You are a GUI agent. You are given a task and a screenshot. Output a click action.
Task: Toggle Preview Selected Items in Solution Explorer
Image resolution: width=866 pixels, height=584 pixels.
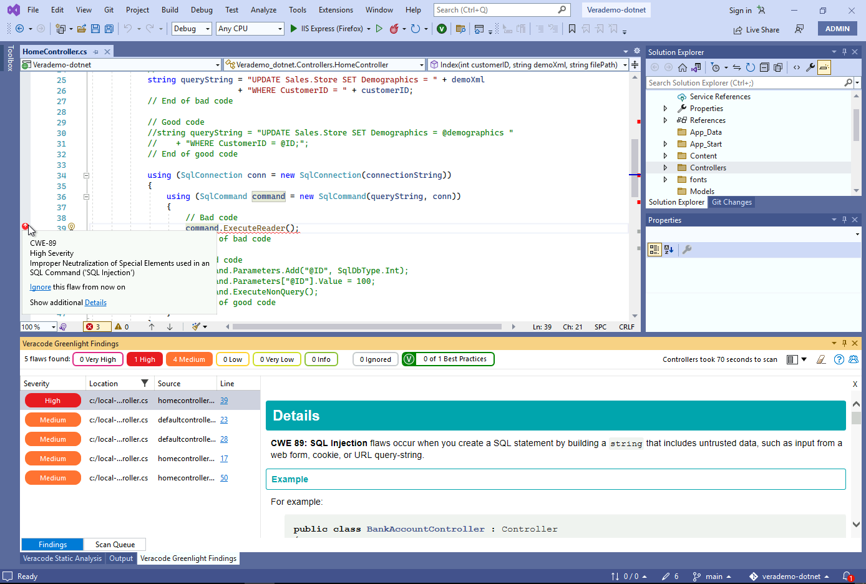(x=824, y=67)
